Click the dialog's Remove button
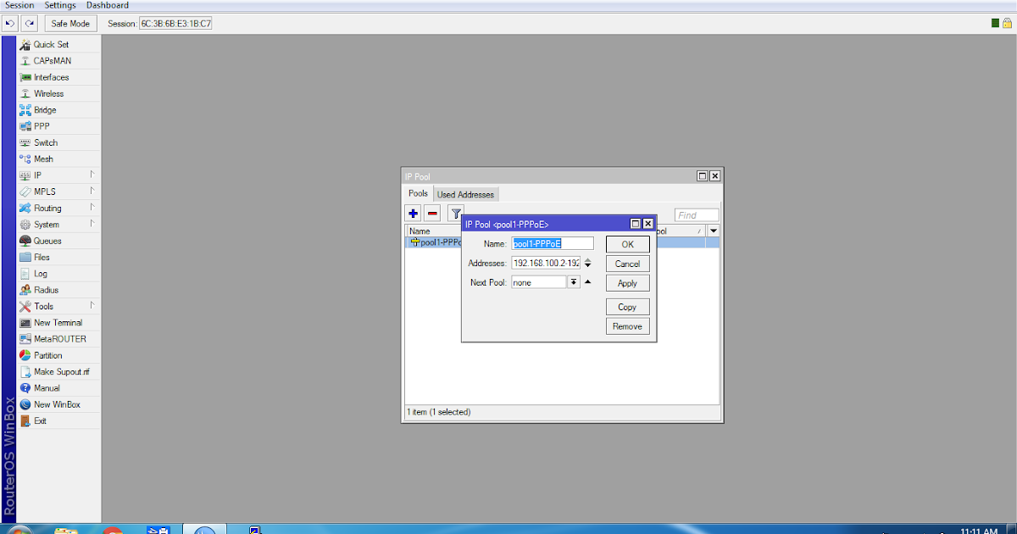This screenshot has width=1017, height=534. [x=628, y=326]
